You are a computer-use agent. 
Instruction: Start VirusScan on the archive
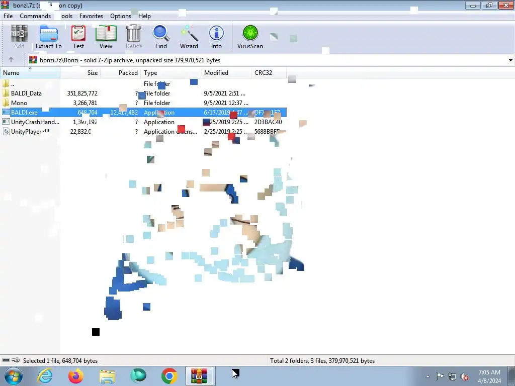point(250,37)
